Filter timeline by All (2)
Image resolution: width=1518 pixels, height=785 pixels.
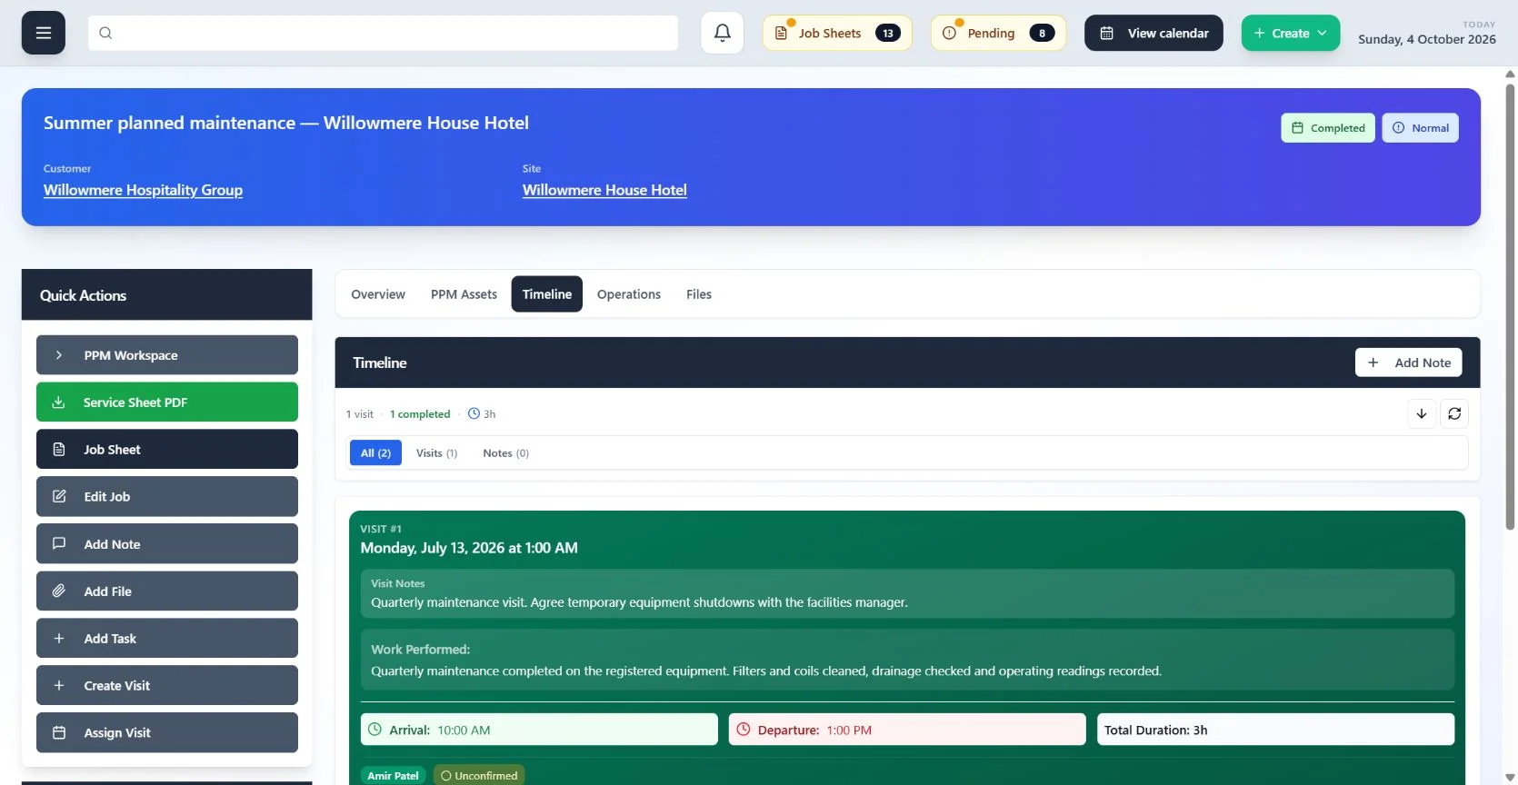(375, 453)
